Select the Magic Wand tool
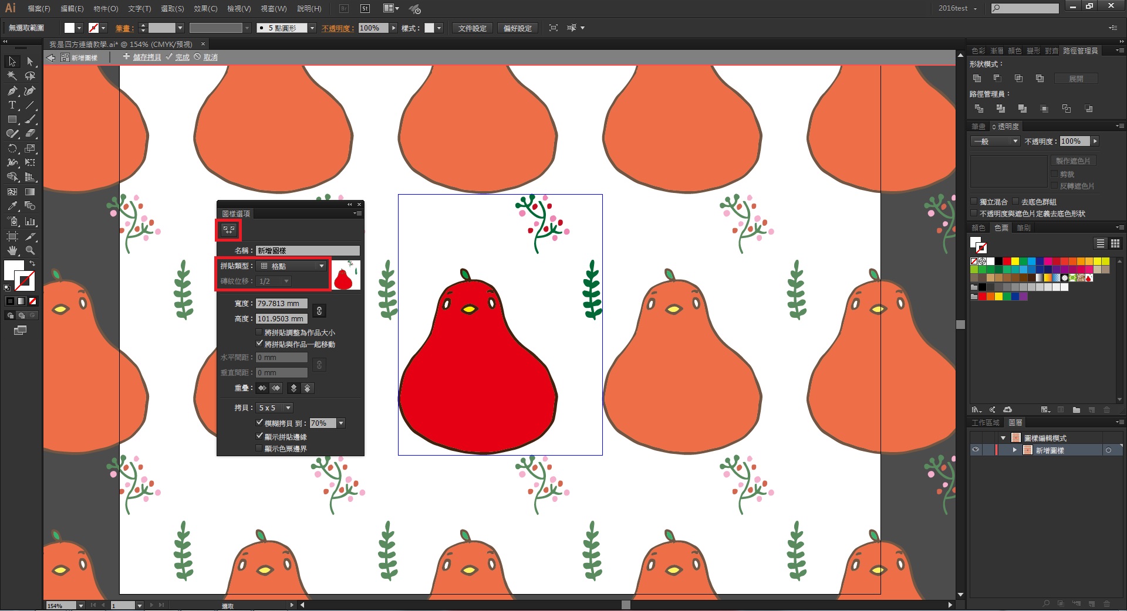The height and width of the screenshot is (611, 1127). coord(12,76)
